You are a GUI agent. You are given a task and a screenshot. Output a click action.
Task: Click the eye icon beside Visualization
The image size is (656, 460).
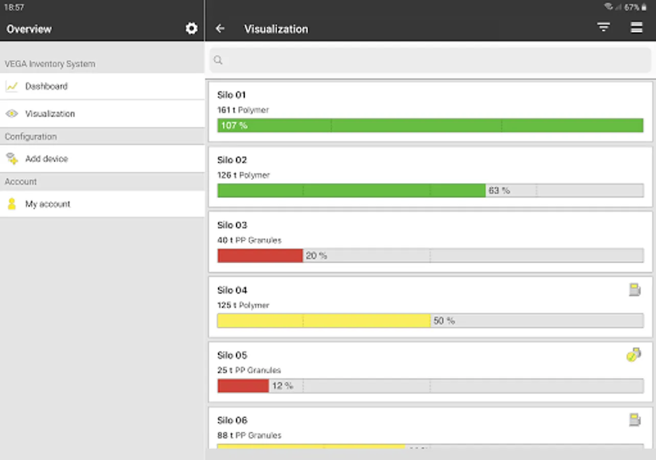12,113
